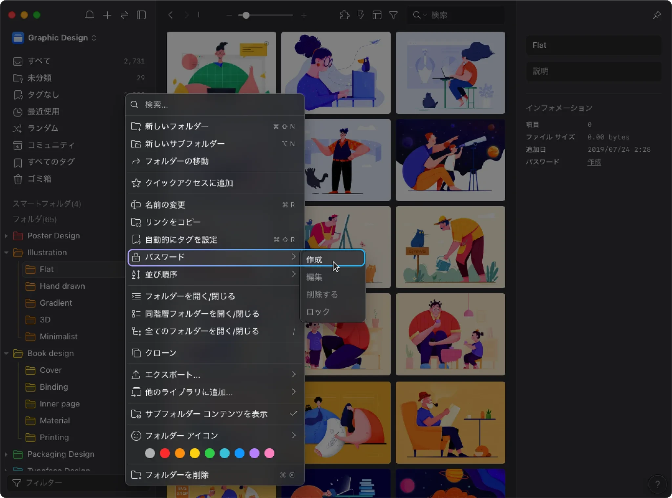Choose 名前の変更 menu item
672x498 pixels.
coord(215,205)
